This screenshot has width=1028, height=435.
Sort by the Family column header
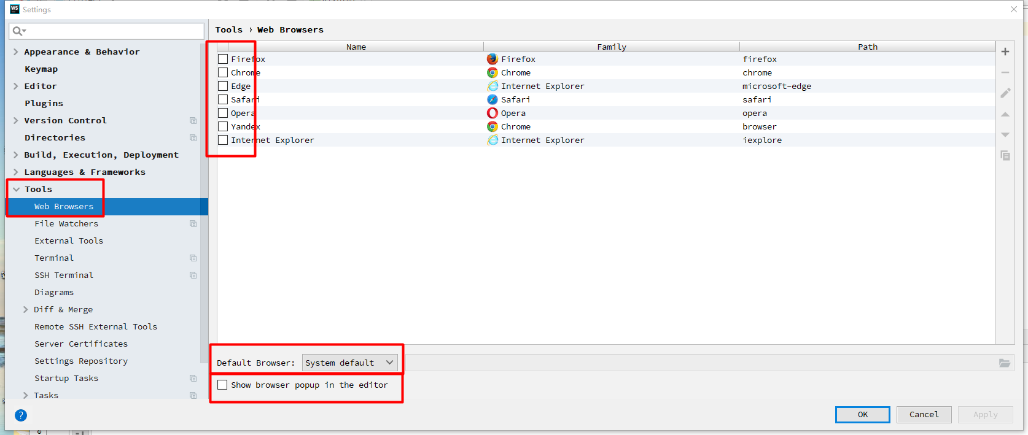[x=612, y=47]
